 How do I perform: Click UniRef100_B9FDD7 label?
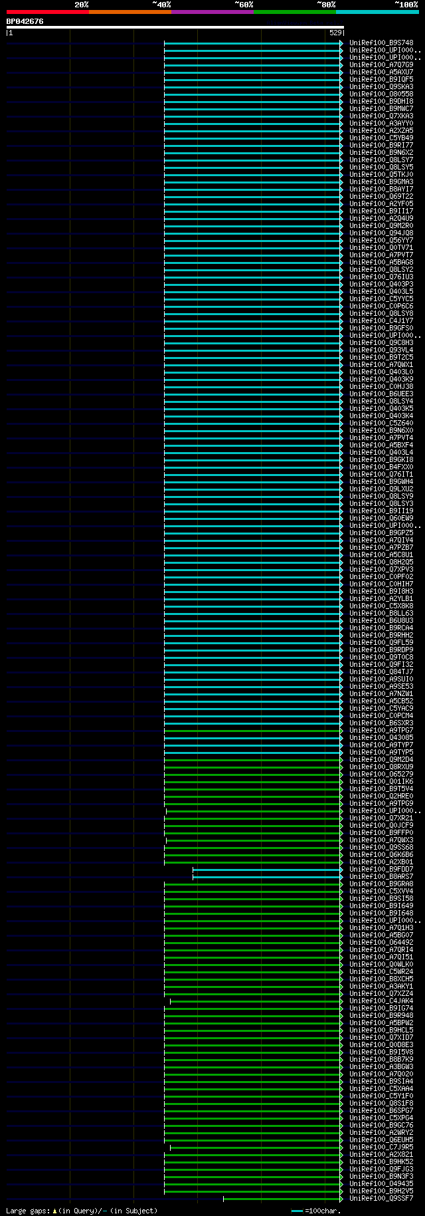point(381,870)
